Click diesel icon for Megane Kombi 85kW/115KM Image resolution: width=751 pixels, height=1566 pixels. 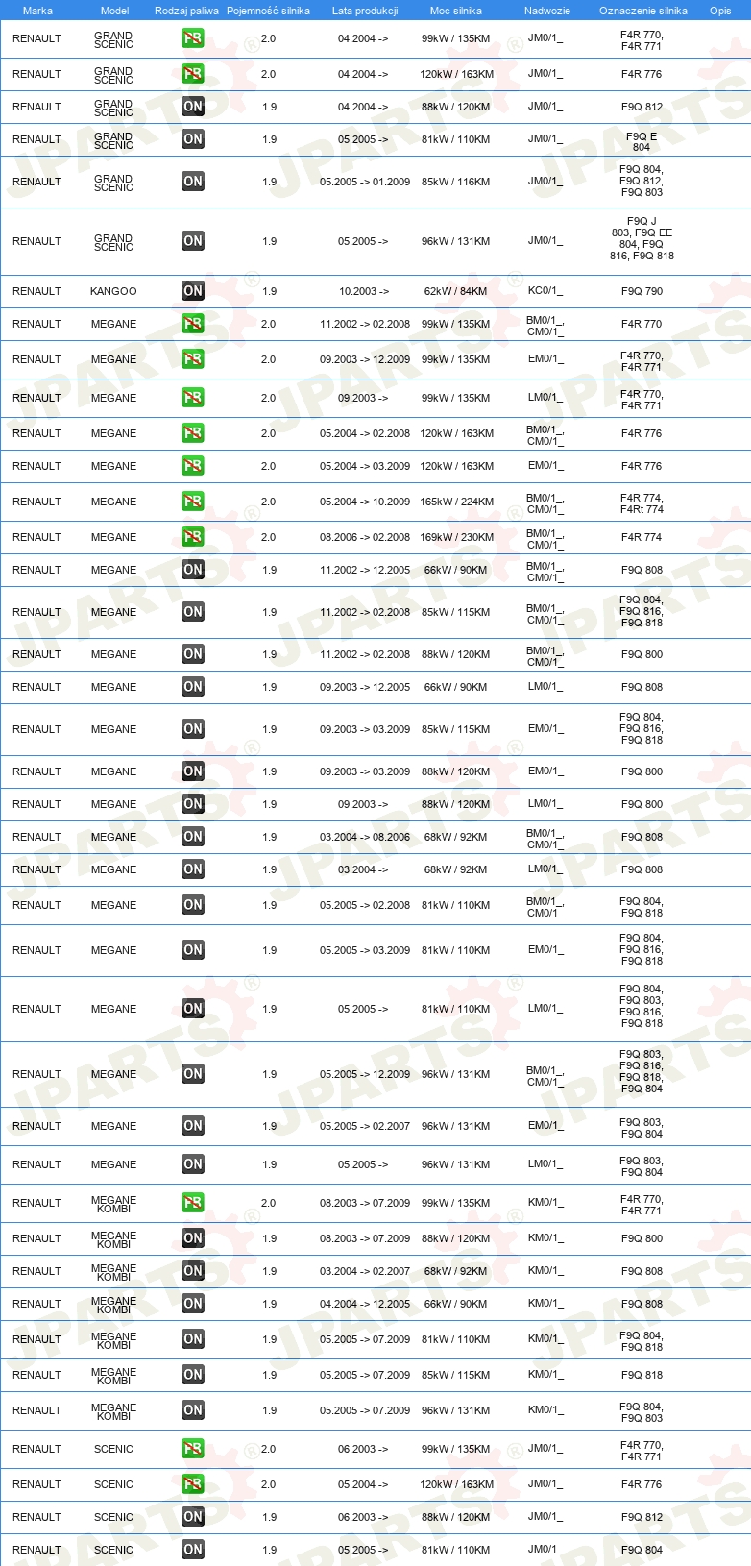(x=193, y=1375)
